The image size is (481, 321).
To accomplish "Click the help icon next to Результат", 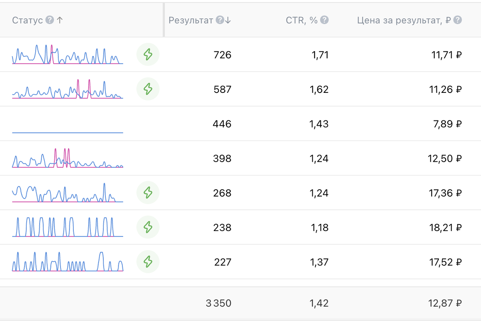I will click(x=219, y=20).
